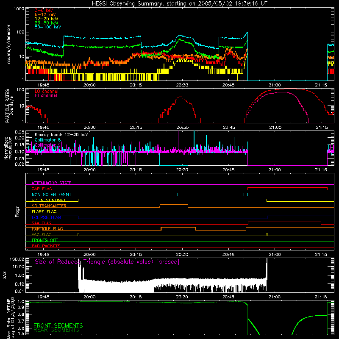The width and height of the screenshot is (339, 339).
Task: Click the 'Collimator 8' legend label
Action: [x=47, y=140]
